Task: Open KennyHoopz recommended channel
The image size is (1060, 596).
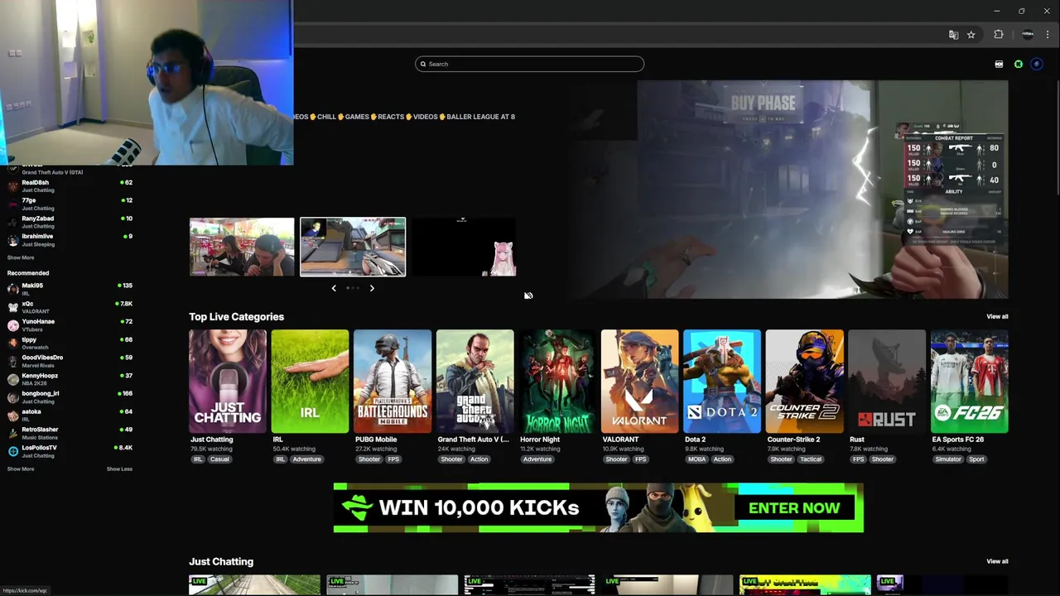Action: click(x=70, y=379)
